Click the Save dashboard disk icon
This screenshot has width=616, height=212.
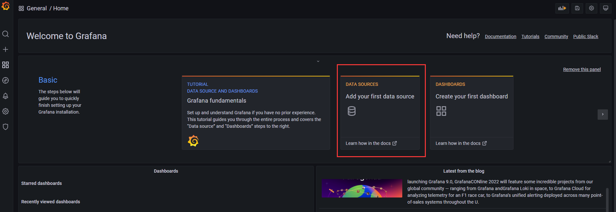pyautogui.click(x=577, y=8)
